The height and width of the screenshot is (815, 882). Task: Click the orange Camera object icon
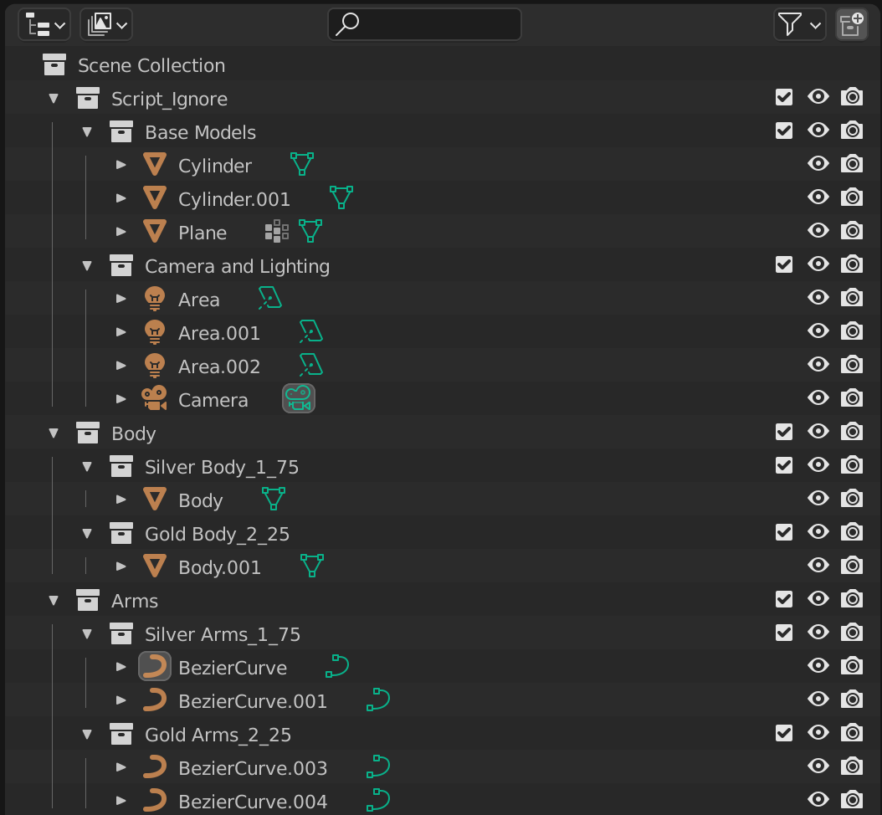click(154, 398)
